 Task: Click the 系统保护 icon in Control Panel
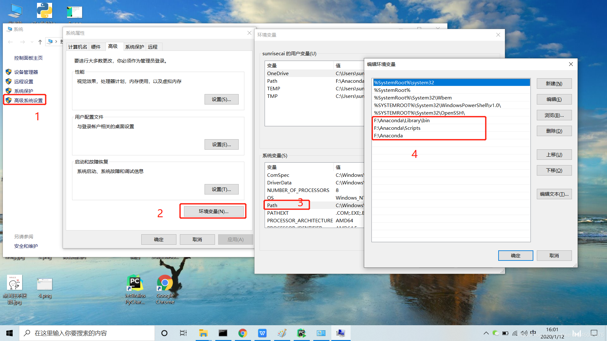coord(24,91)
